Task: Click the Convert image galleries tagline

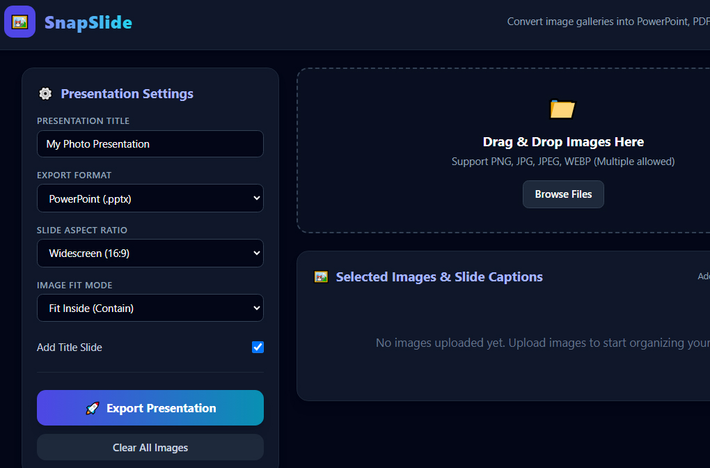Action: coord(608,22)
